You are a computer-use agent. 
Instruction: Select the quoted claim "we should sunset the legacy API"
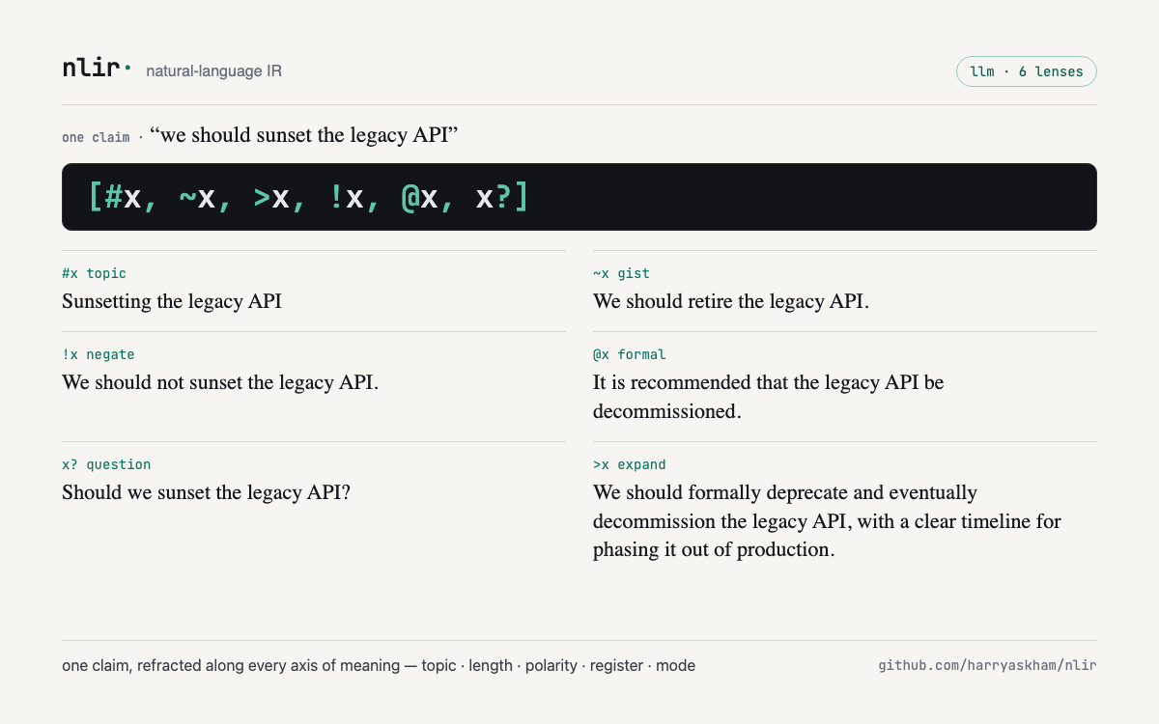pos(303,135)
